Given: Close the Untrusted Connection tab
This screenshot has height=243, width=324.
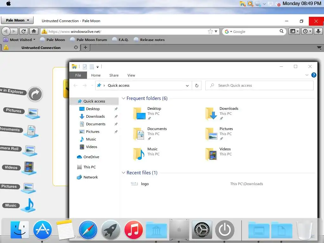Looking at the screenshot, I should point(76,47).
